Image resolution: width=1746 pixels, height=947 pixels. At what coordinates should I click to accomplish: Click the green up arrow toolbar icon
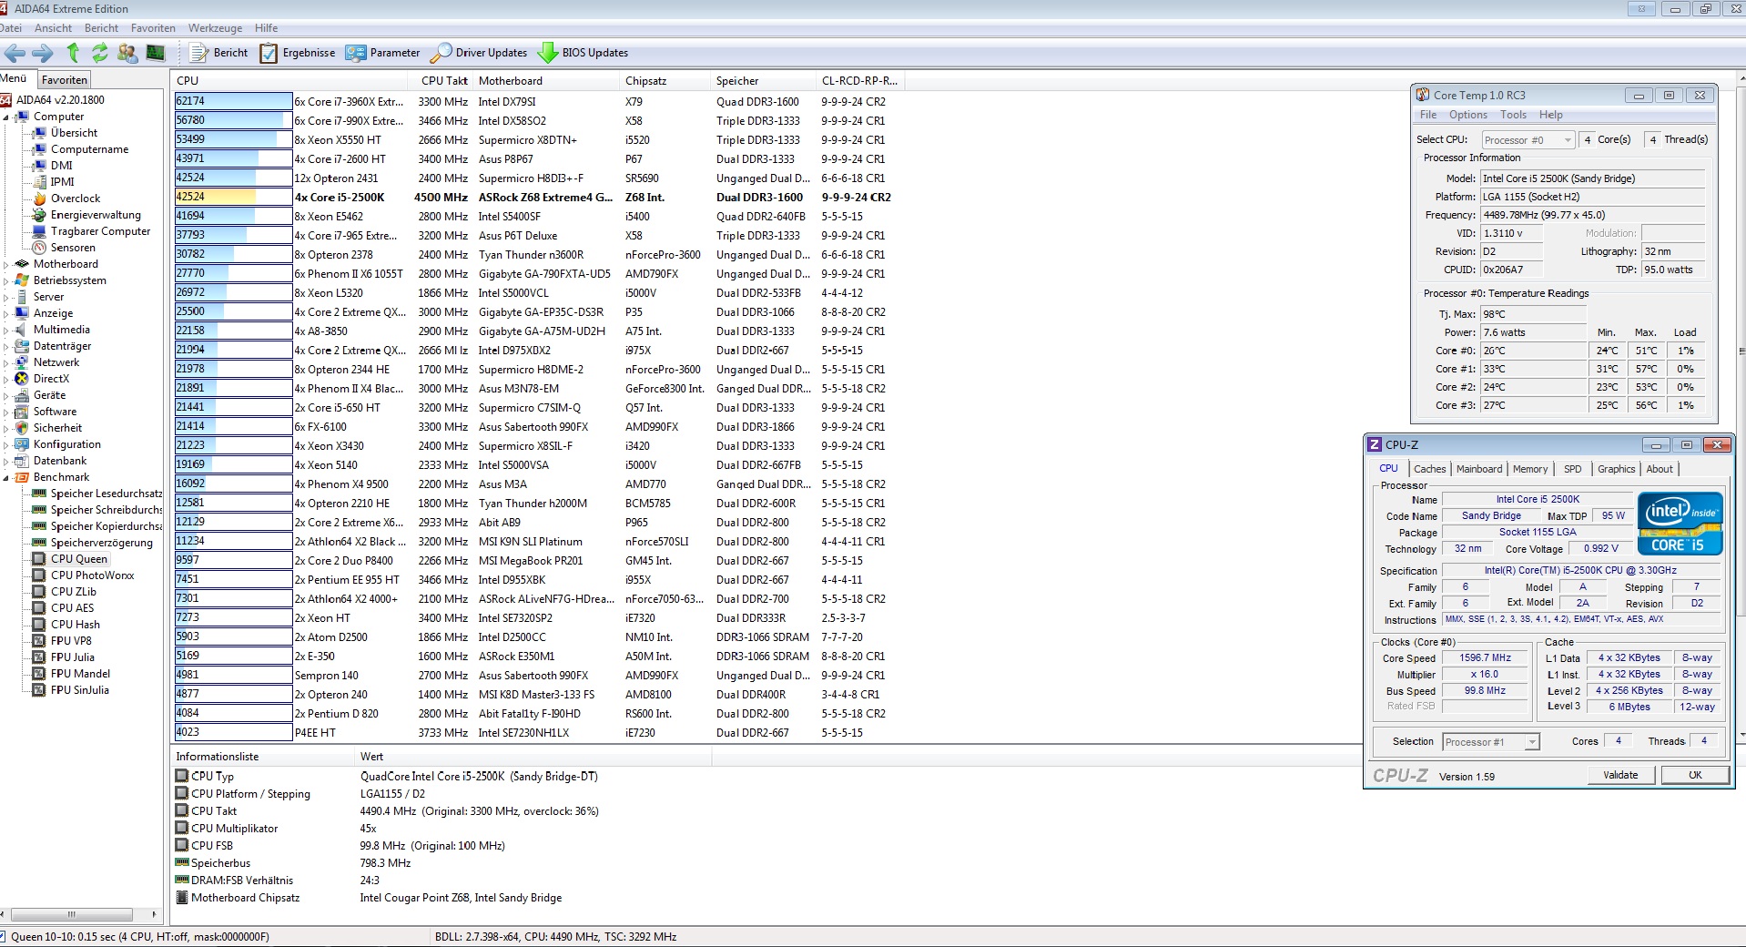pos(73,53)
